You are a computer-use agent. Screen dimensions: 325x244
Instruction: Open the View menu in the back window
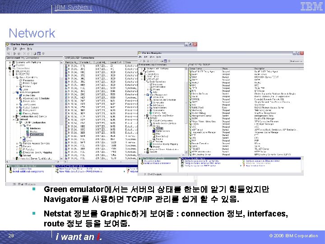point(22,49)
